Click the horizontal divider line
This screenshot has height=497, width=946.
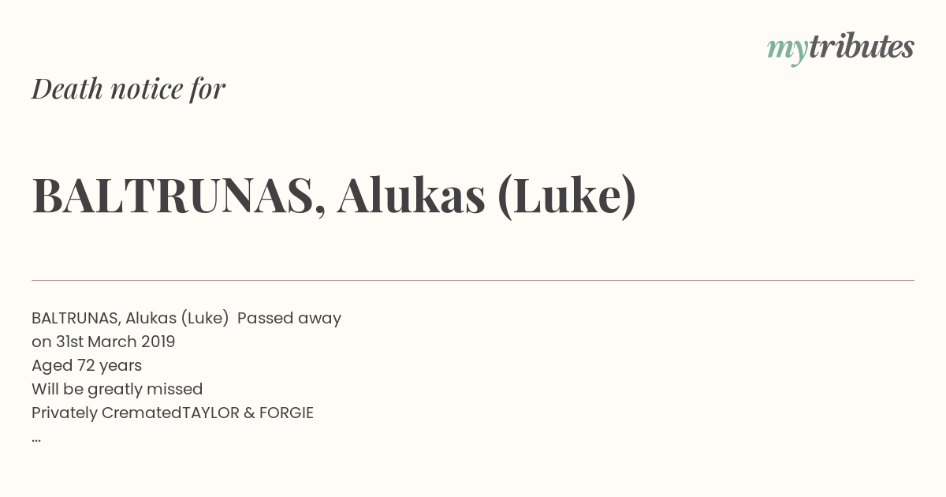point(473,280)
